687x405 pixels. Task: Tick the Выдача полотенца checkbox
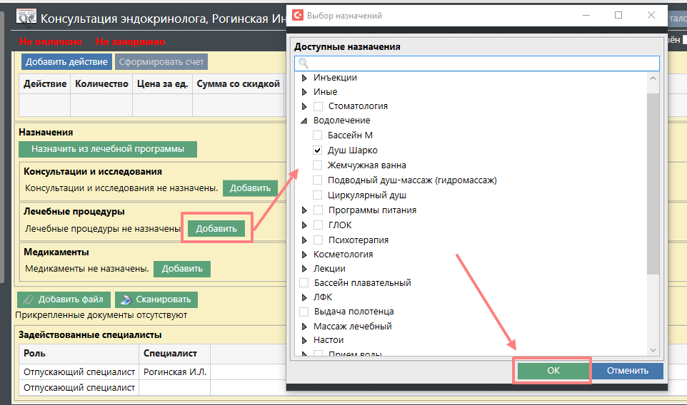(304, 312)
